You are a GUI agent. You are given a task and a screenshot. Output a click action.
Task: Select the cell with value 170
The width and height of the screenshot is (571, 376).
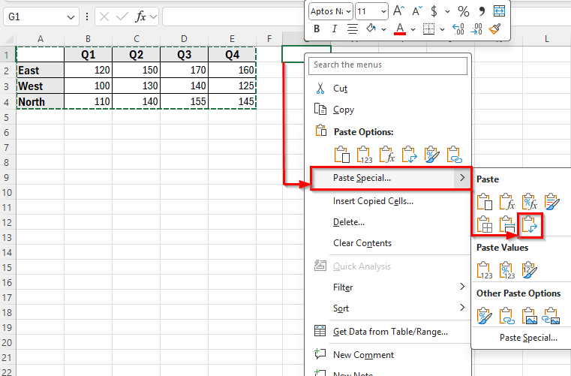(x=185, y=71)
